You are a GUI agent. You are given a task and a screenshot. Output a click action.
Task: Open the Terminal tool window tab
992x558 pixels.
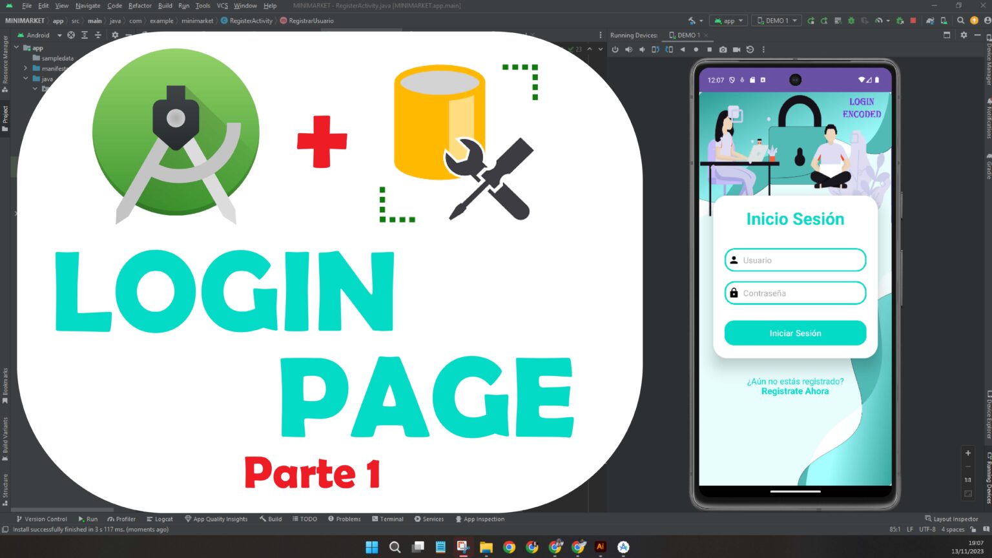pyautogui.click(x=387, y=519)
